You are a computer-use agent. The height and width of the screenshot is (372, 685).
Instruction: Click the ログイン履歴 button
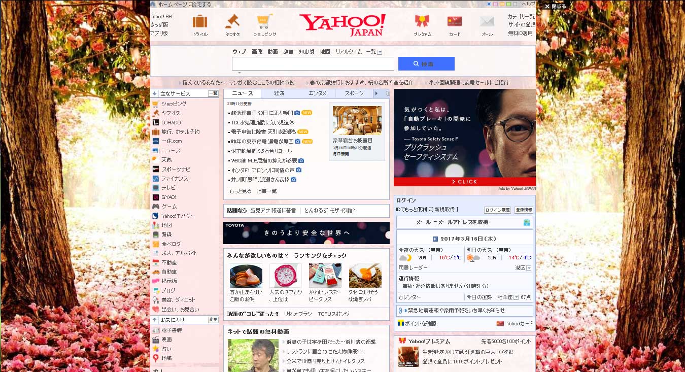point(497,210)
